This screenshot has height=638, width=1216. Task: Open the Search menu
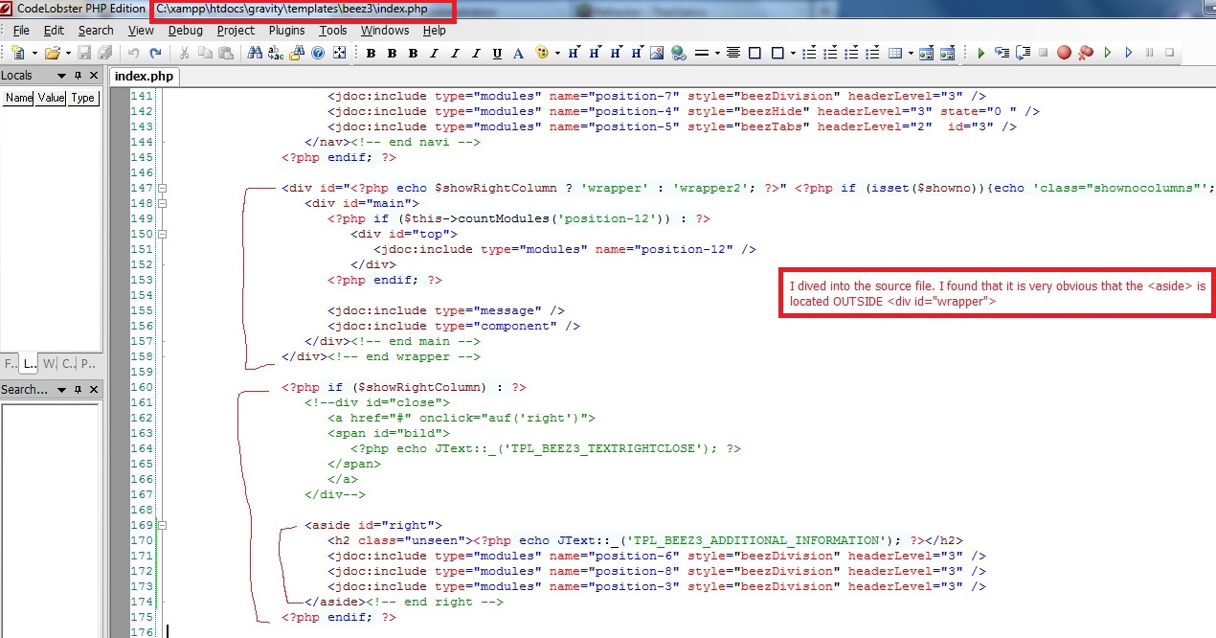[x=96, y=31]
